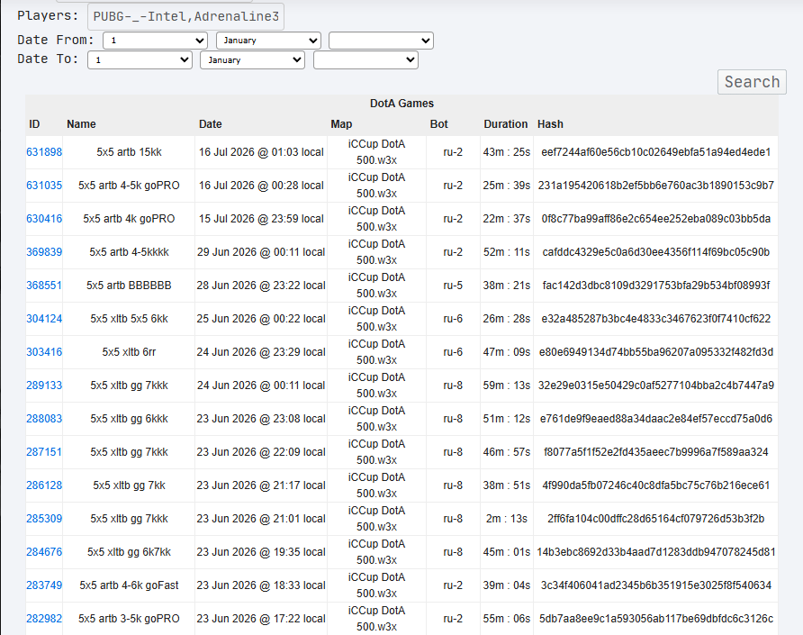The image size is (803, 635).
Task: Select game name '5x5 xltb 6rr'
Action: point(129,352)
